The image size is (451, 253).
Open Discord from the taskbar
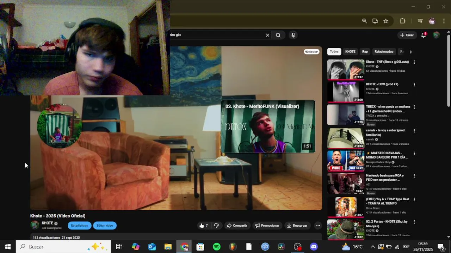point(314,247)
